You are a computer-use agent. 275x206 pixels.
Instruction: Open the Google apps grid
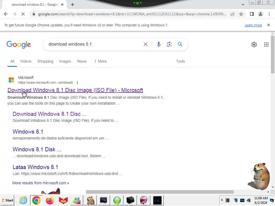pyautogui.click(x=266, y=45)
